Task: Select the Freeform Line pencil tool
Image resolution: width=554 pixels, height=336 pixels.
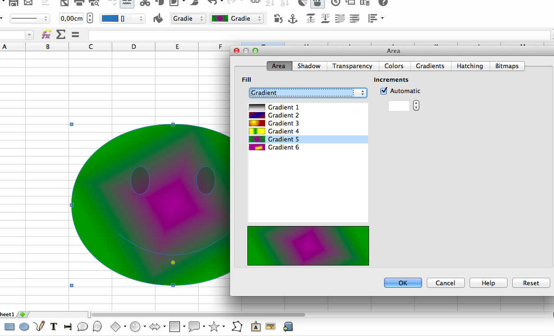Action: [x=39, y=326]
